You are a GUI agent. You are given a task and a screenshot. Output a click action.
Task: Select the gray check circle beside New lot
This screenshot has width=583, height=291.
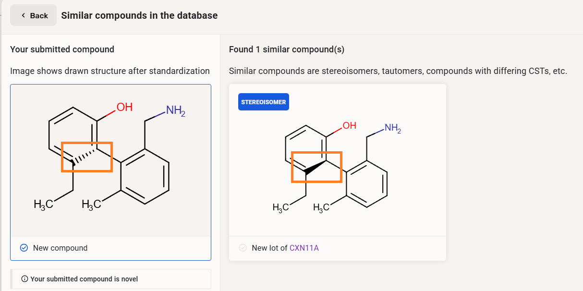coord(243,248)
